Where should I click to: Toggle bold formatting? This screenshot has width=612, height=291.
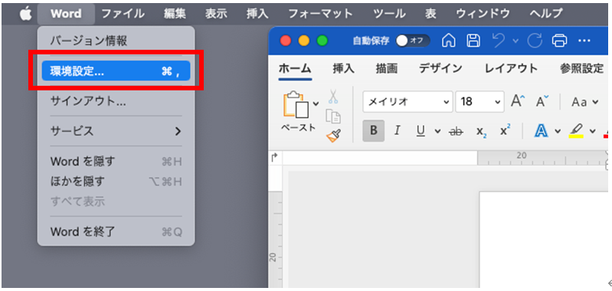coord(373,131)
